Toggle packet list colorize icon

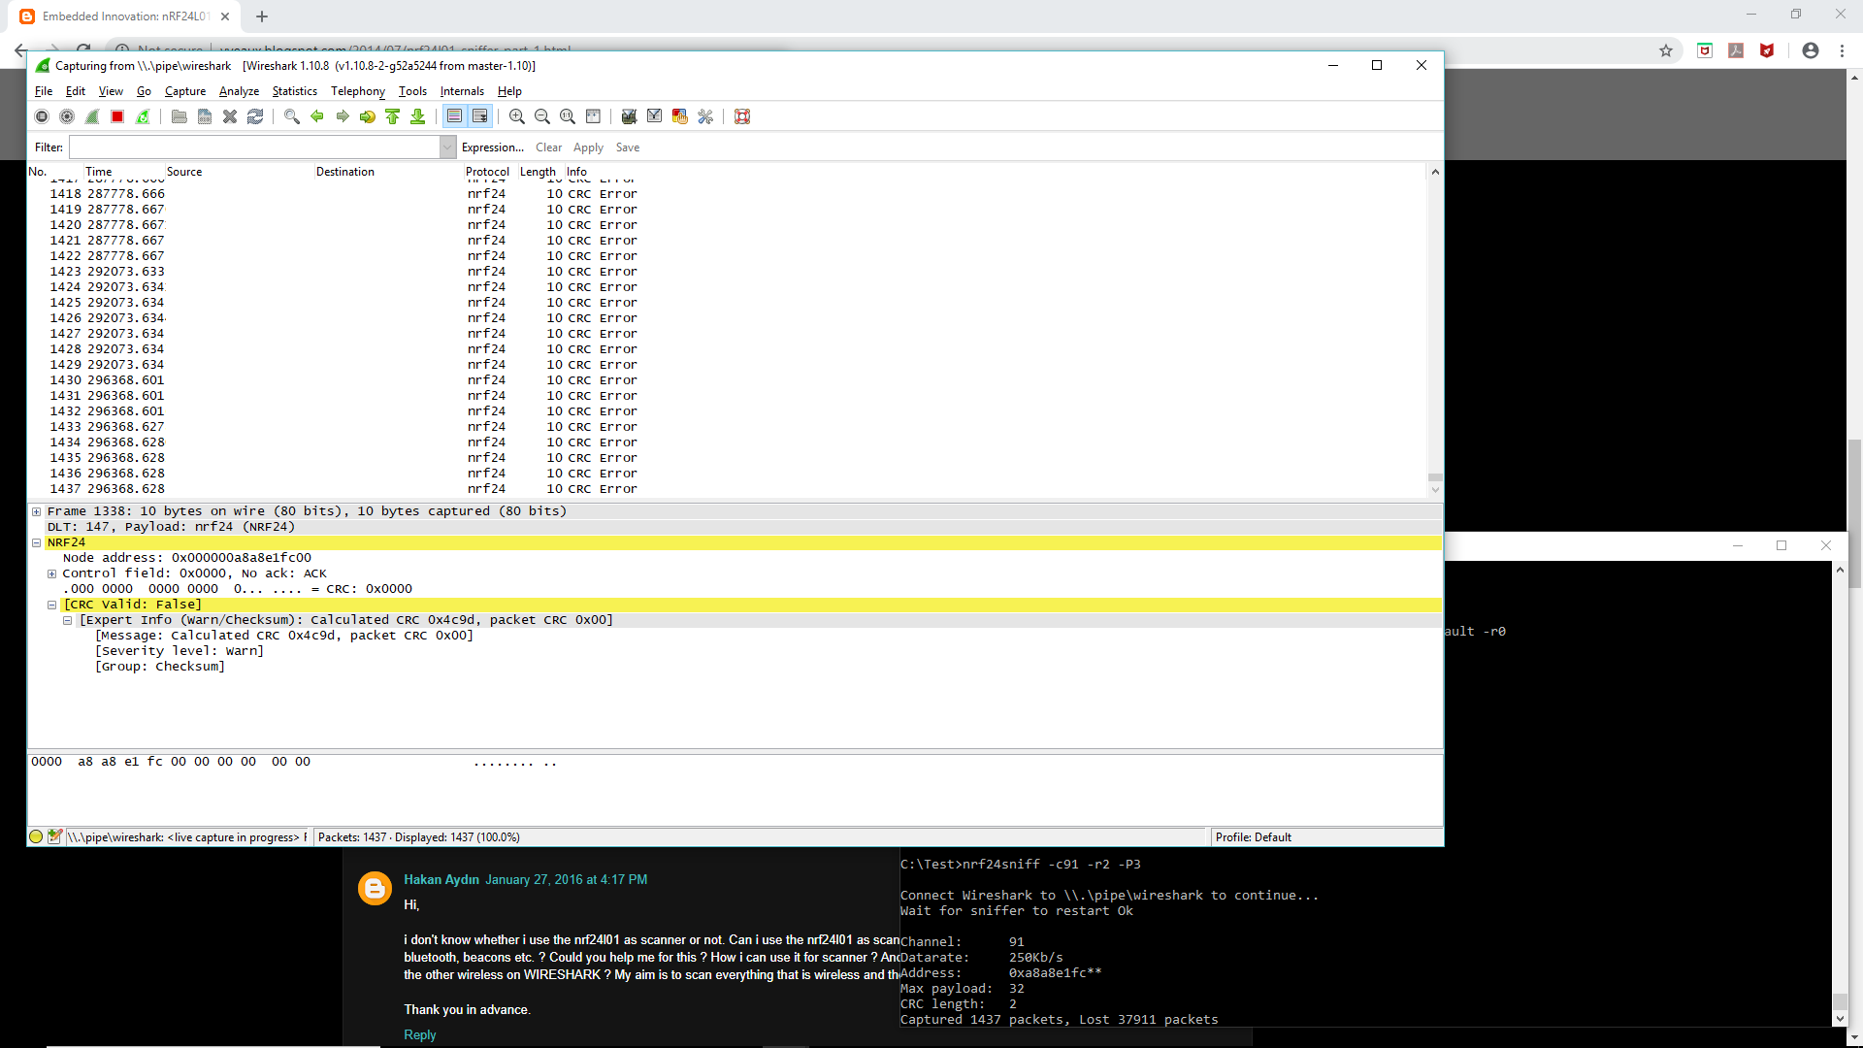tap(454, 116)
